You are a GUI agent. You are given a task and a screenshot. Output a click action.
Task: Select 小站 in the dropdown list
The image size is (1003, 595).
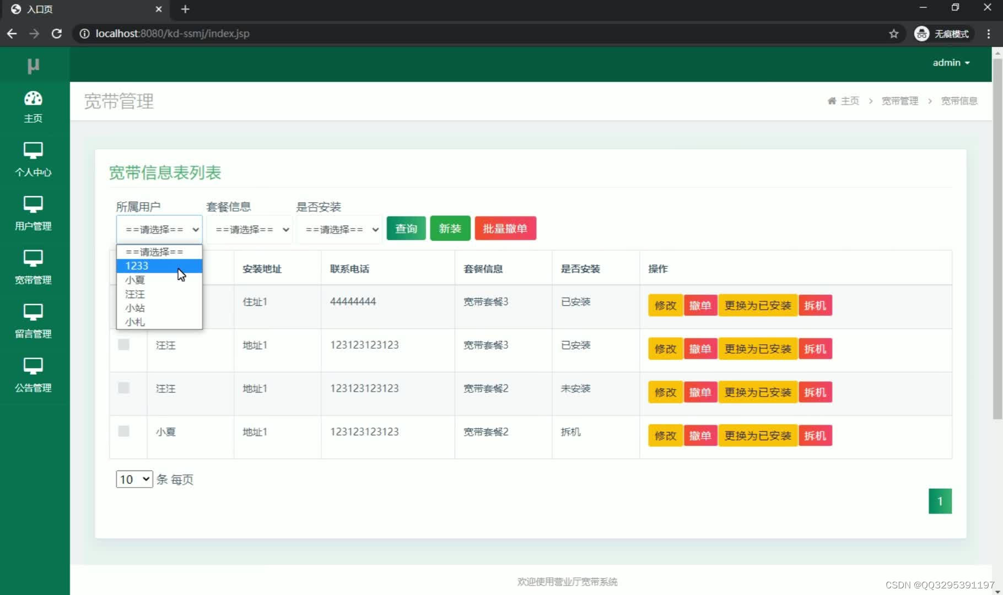[159, 308]
